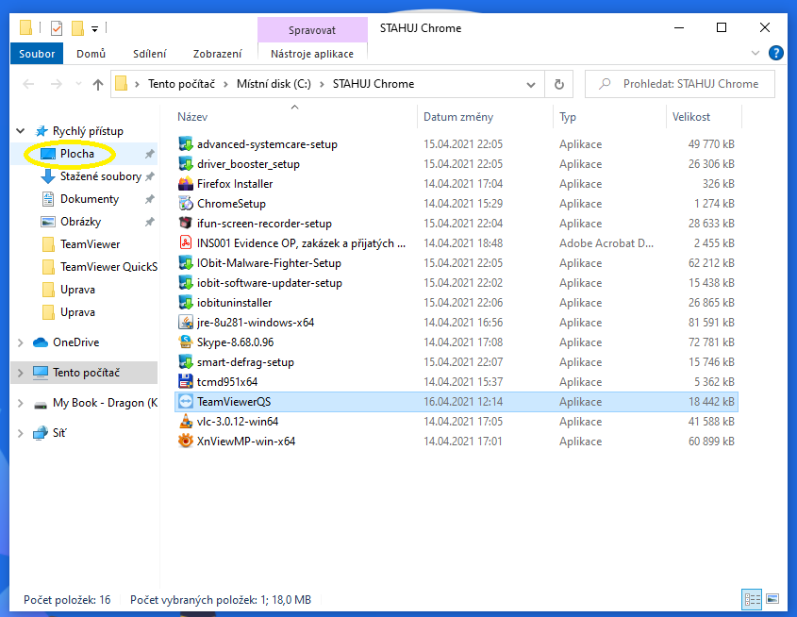Click the driver_booster_setup file icon
The image size is (797, 617).
pyautogui.click(x=186, y=163)
